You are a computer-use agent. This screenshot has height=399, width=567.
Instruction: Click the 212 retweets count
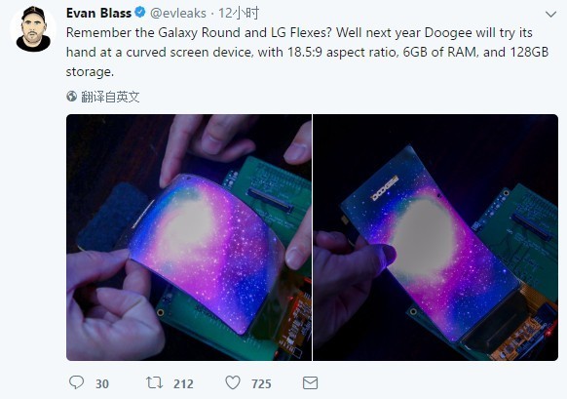(183, 383)
